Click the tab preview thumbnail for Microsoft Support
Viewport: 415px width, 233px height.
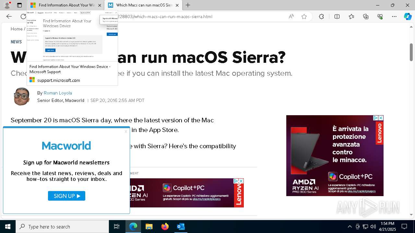[72, 36]
